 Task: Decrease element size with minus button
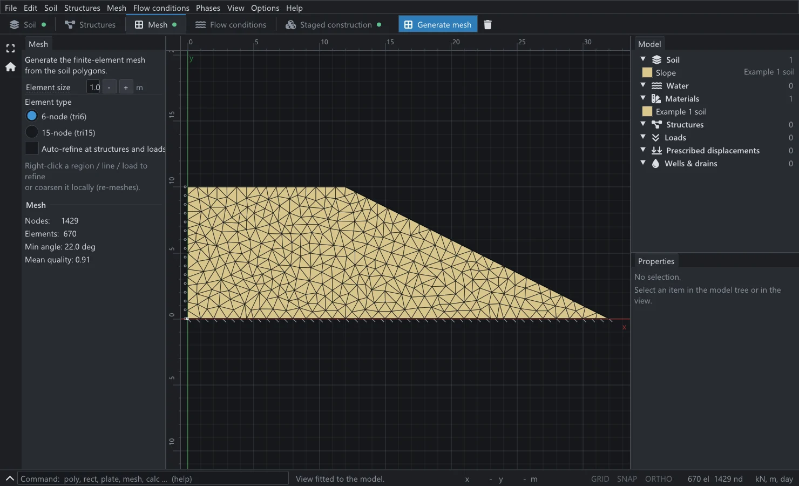[x=109, y=87]
